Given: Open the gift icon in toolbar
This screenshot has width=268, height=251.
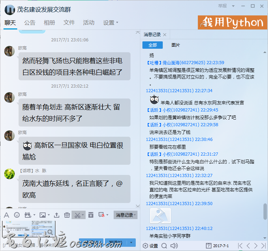Looking at the screenshot, I should pos(67,215).
